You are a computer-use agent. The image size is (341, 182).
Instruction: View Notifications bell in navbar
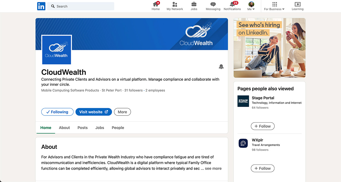pyautogui.click(x=232, y=4)
